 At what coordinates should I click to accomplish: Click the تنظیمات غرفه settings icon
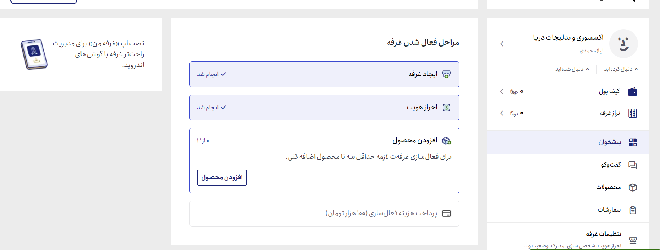pyautogui.click(x=633, y=240)
